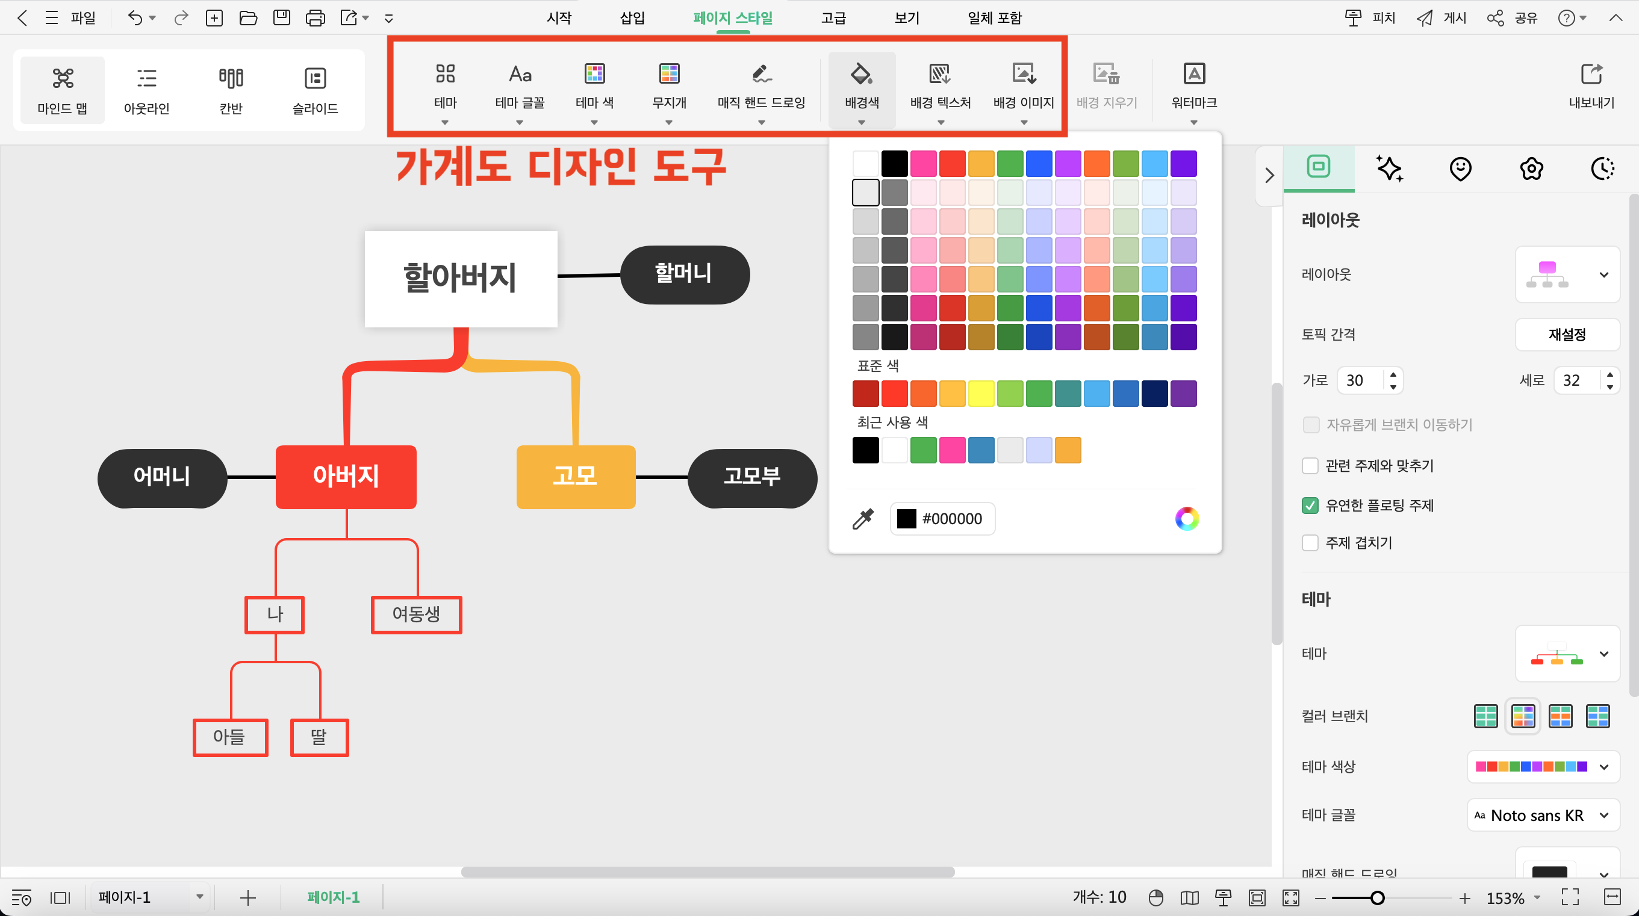The width and height of the screenshot is (1639, 916).
Task: Toggle 유연한 플로팅 주제 checkbox
Action: (x=1309, y=504)
